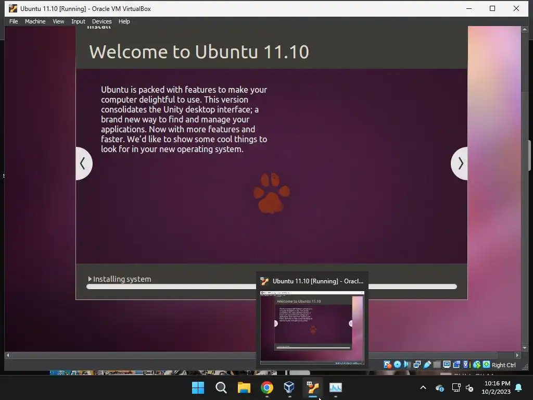Go to next installer slide
533x400 pixels.
pos(460,164)
